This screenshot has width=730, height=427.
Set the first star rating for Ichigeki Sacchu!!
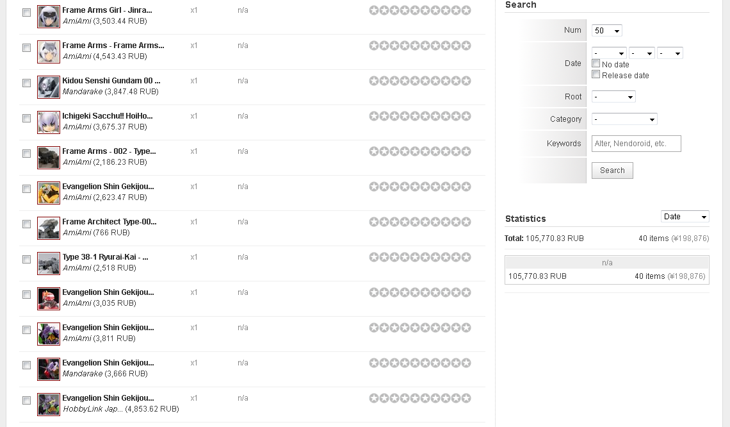coord(374,116)
